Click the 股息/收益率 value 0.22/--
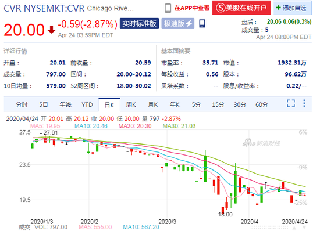Viewport: 320px width, 231px height. (297, 86)
